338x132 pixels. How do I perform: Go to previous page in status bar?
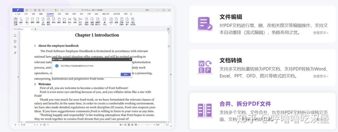click(x=19, y=125)
